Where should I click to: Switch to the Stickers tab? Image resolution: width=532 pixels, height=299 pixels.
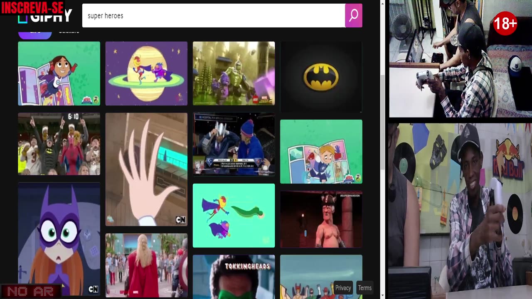[x=69, y=32]
